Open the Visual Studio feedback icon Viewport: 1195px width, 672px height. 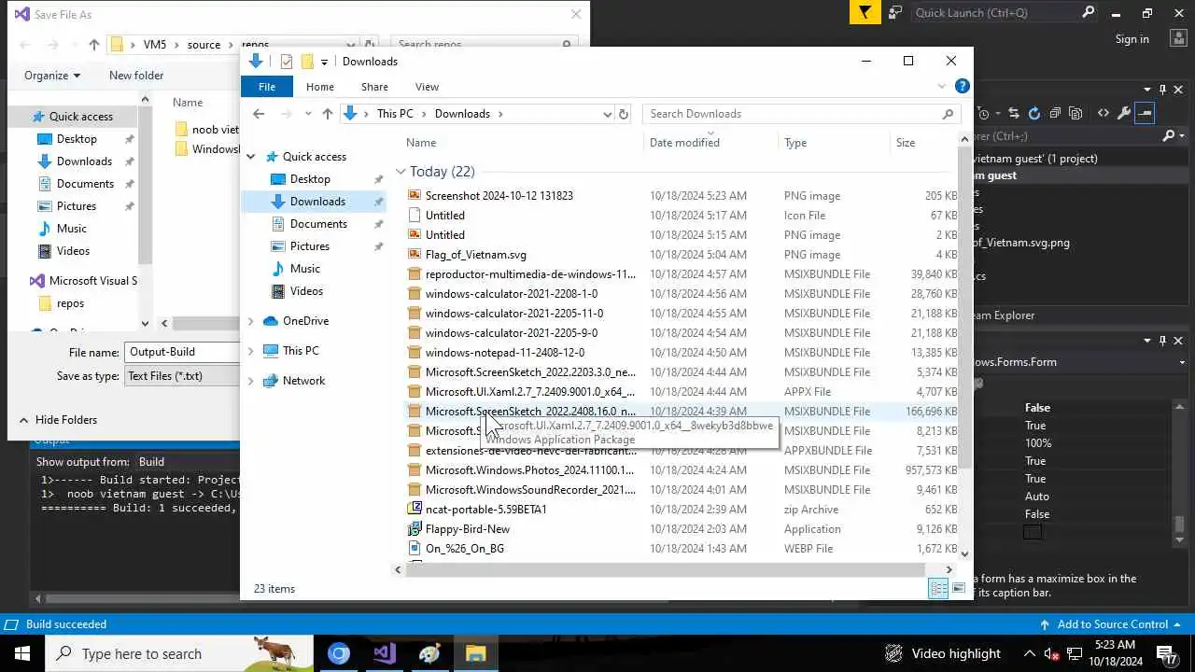click(895, 13)
